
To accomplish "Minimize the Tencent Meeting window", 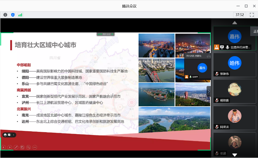I will [238, 6].
